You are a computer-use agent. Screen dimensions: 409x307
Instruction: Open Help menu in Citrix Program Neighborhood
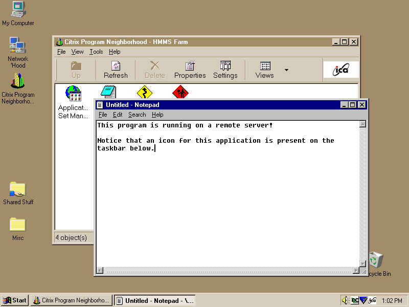(x=115, y=52)
